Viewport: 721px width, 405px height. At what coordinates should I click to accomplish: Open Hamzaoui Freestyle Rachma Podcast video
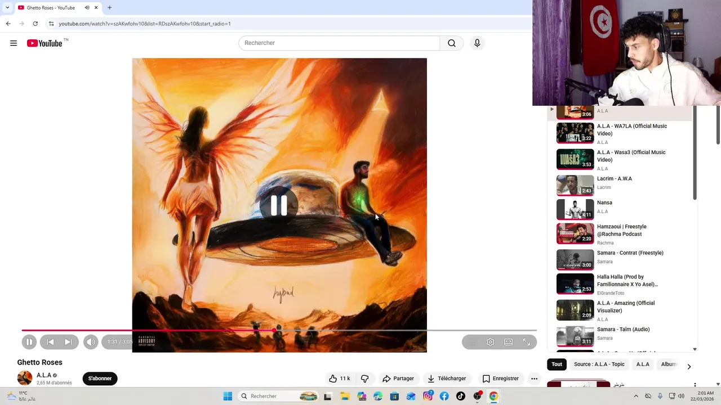pyautogui.click(x=620, y=234)
